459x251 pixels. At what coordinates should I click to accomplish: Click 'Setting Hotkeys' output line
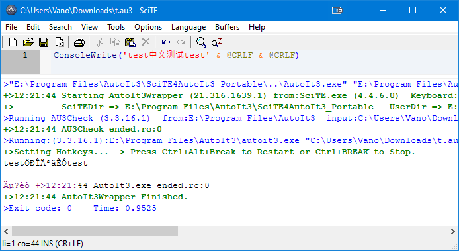click(x=209, y=152)
